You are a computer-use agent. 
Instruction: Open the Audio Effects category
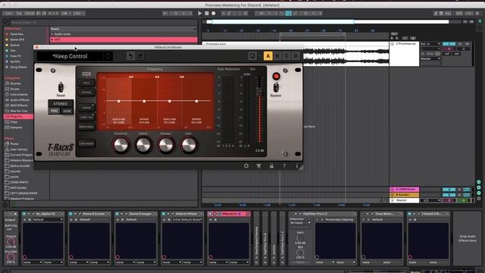click(20, 100)
